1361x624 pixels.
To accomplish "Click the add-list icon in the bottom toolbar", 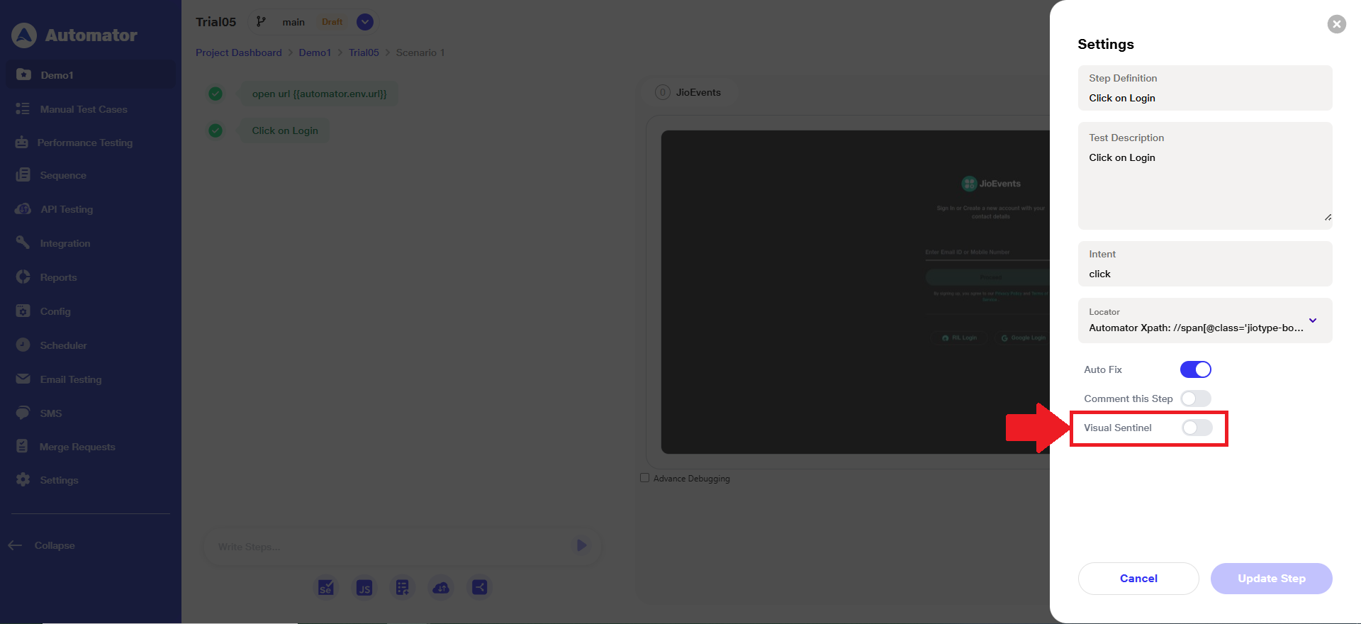I will [403, 587].
